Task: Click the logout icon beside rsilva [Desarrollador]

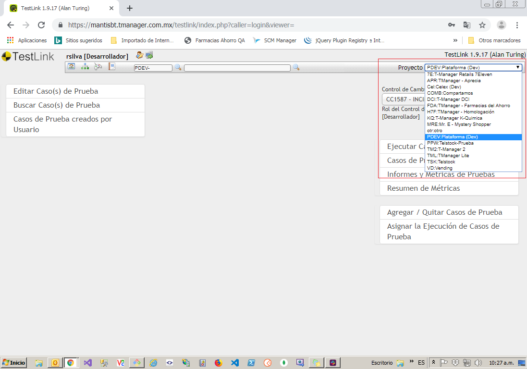Action: pyautogui.click(x=149, y=55)
